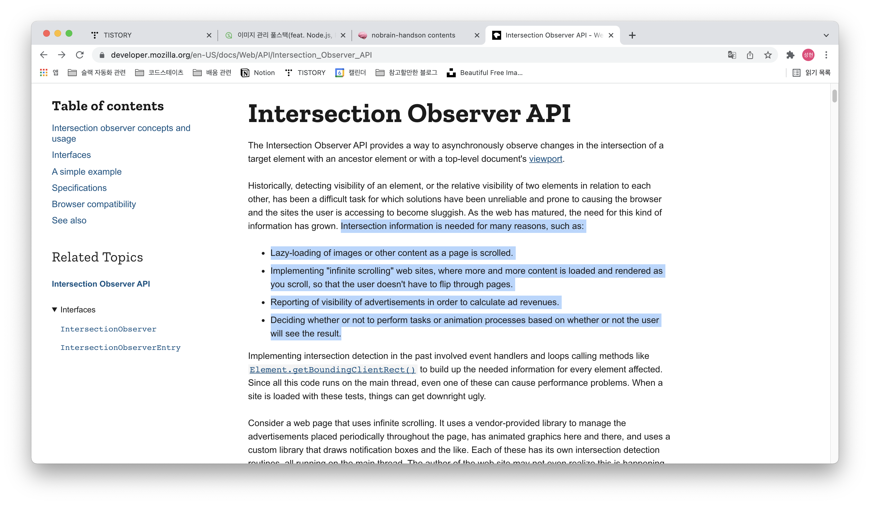Click the browser back arrow
The width and height of the screenshot is (870, 505).
coord(44,55)
